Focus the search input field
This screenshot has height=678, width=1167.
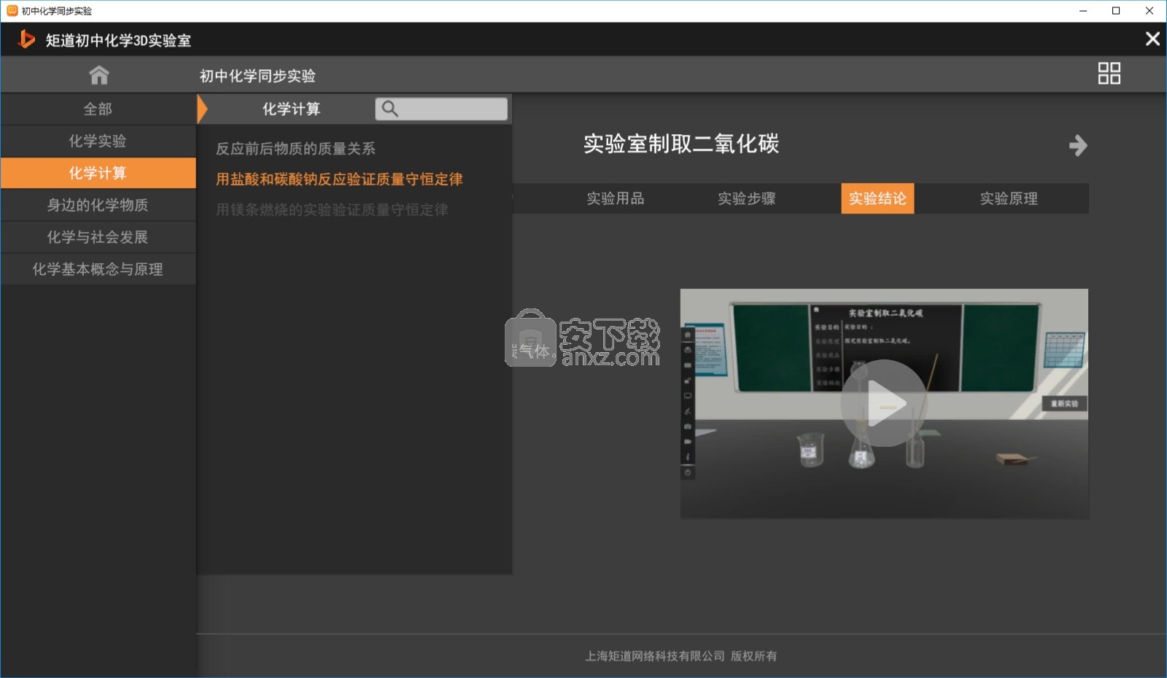pyautogui.click(x=441, y=109)
